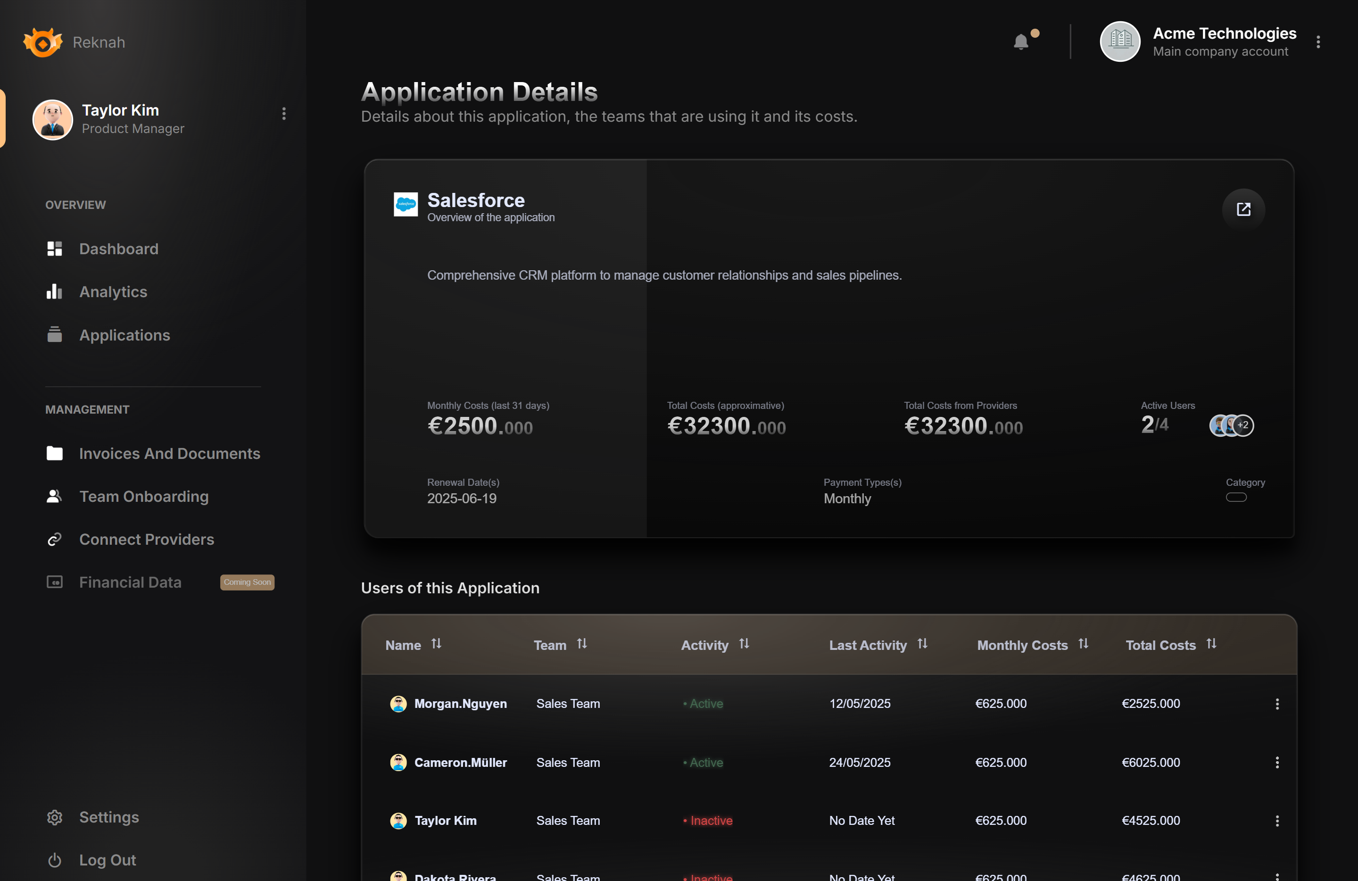Click Taylor Kim avatar in users table
1358x881 pixels.
[x=398, y=821]
